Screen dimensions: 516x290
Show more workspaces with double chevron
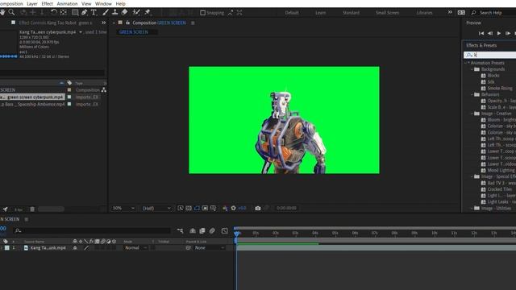[x=450, y=13]
